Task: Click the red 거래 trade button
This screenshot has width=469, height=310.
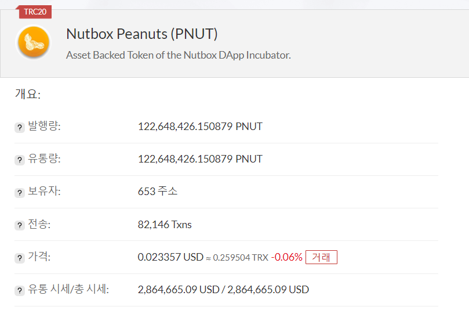Action: click(x=321, y=257)
